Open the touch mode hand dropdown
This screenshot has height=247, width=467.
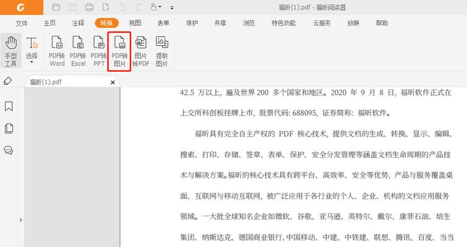[155, 7]
